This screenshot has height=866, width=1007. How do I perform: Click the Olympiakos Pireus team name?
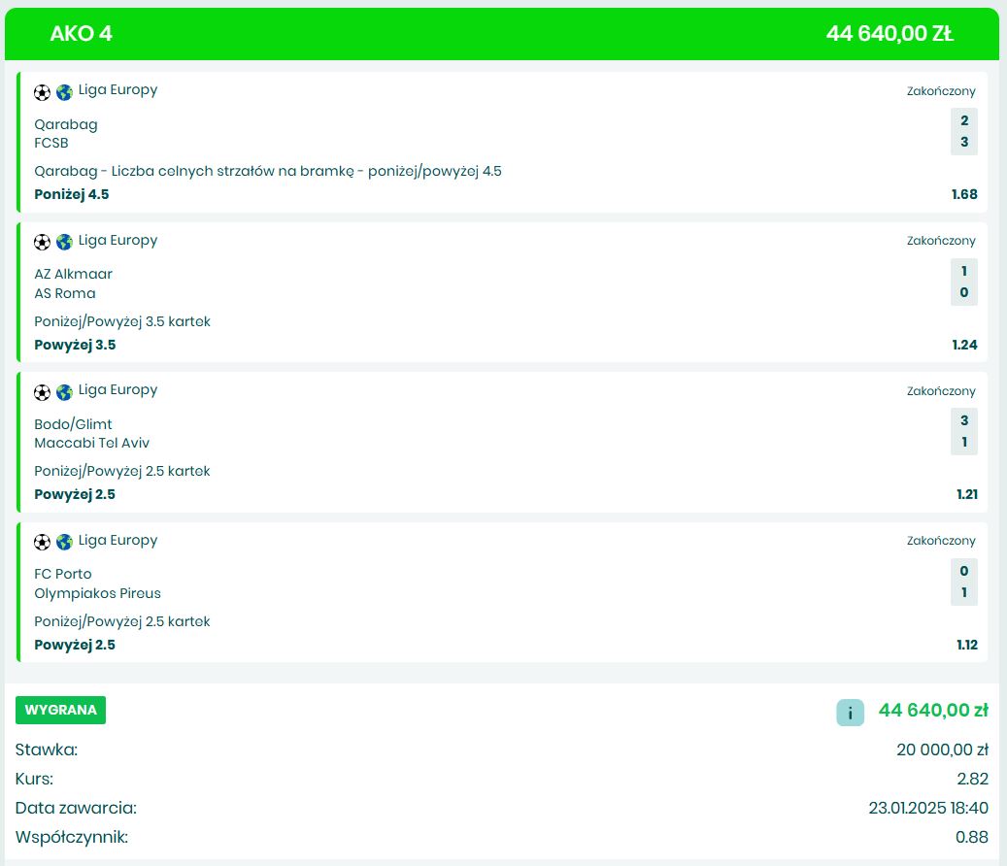coord(97,593)
